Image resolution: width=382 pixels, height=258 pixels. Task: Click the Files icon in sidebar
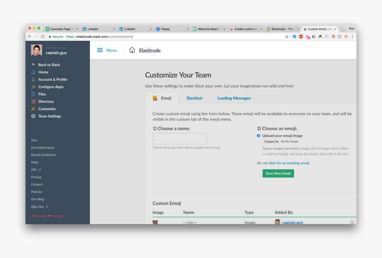(x=33, y=94)
